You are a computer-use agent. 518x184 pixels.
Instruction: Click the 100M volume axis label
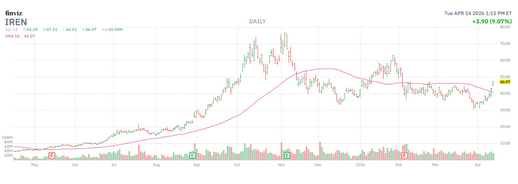click(x=8, y=138)
